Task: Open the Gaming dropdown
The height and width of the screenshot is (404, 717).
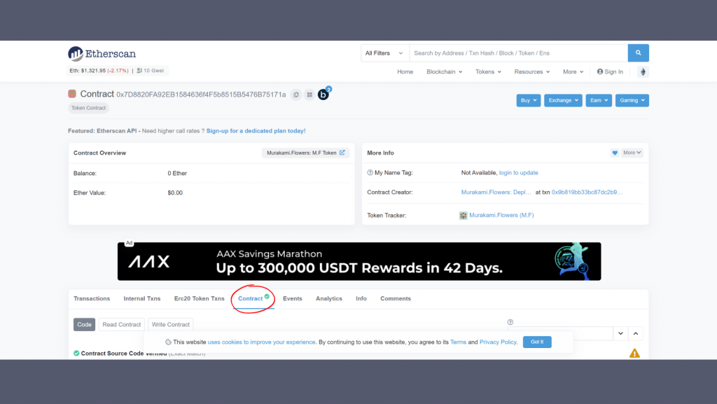Action: (632, 101)
